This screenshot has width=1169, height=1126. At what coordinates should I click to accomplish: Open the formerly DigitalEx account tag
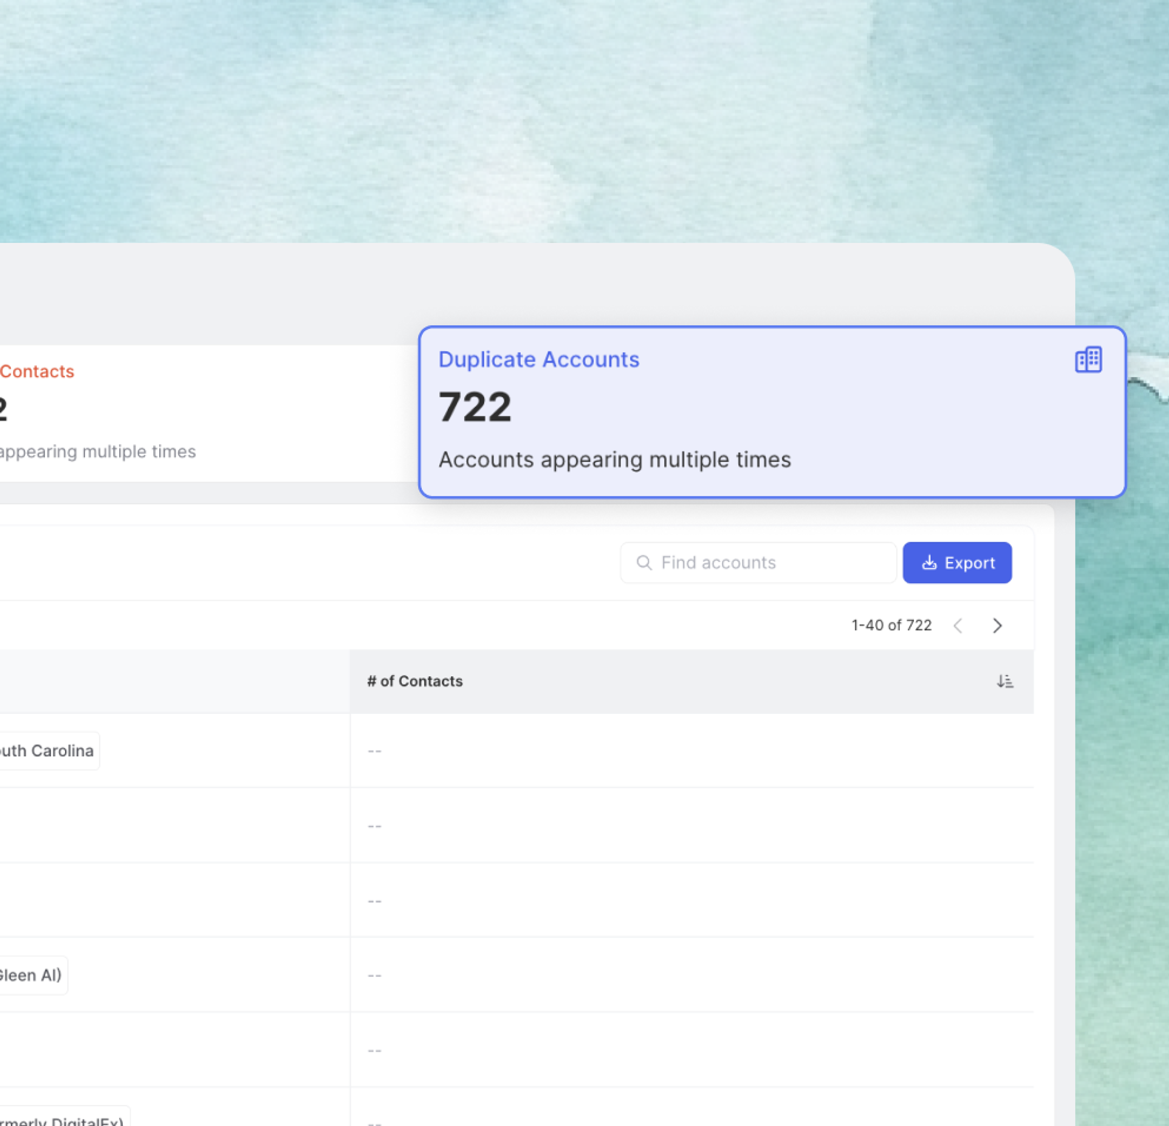tap(63, 1120)
